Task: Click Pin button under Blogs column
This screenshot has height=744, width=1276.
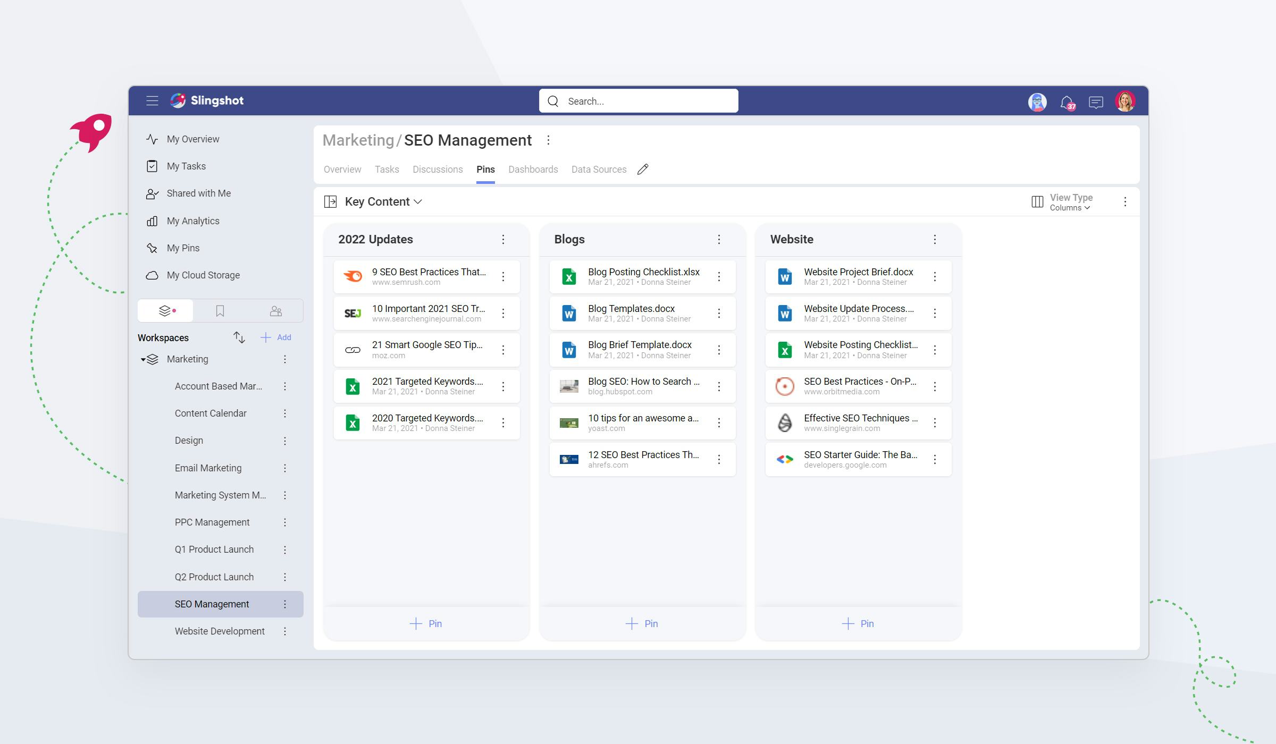Action: tap(642, 624)
